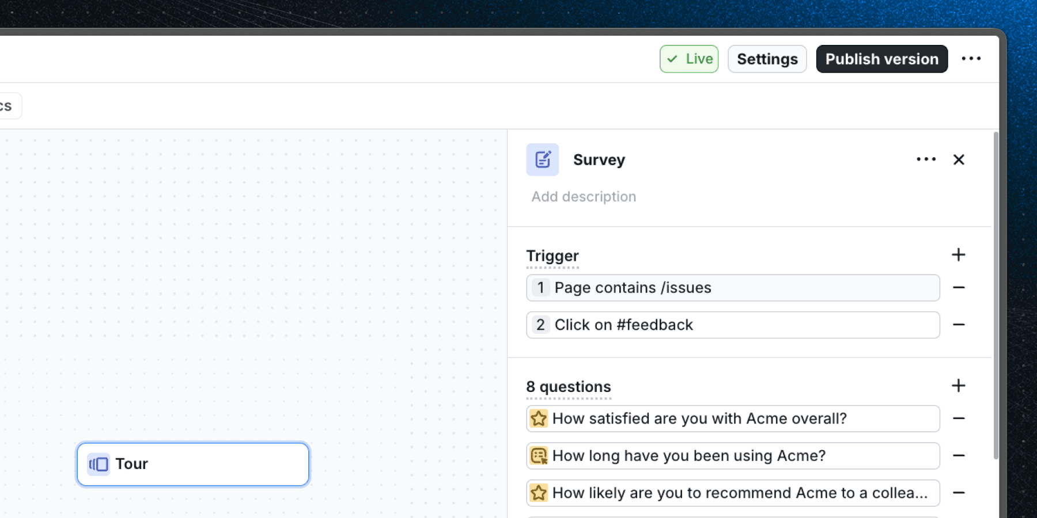Add a new trigger with the plus icon
1037x518 pixels.
(x=958, y=254)
